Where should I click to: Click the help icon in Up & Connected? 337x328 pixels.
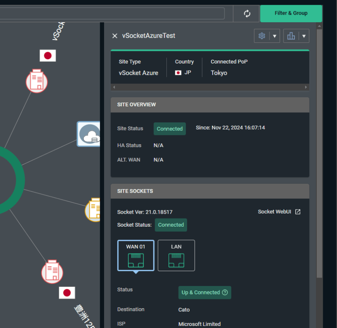225,293
